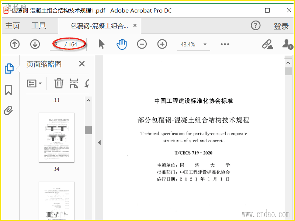Click the 登录 sign-in link

point(281,26)
